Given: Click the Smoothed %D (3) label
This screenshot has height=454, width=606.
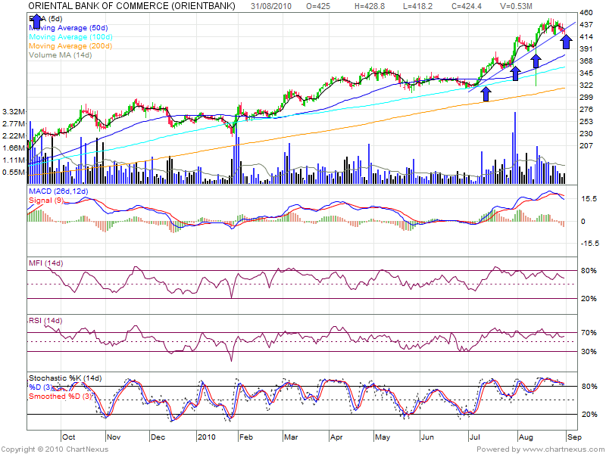Looking at the screenshot, I should pyautogui.click(x=60, y=396).
